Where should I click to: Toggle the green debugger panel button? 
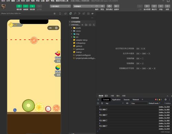(32, 6)
